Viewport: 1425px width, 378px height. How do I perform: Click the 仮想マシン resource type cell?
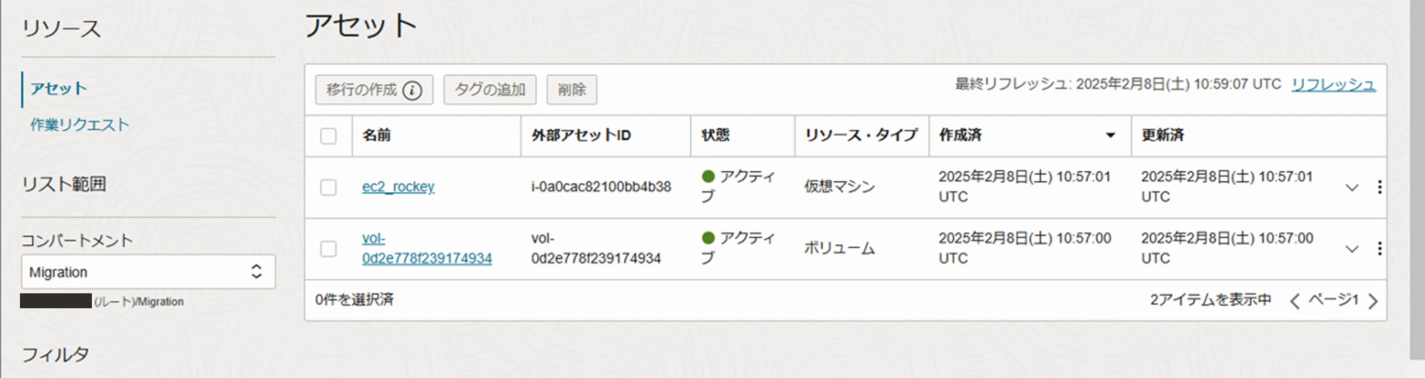[x=839, y=187]
